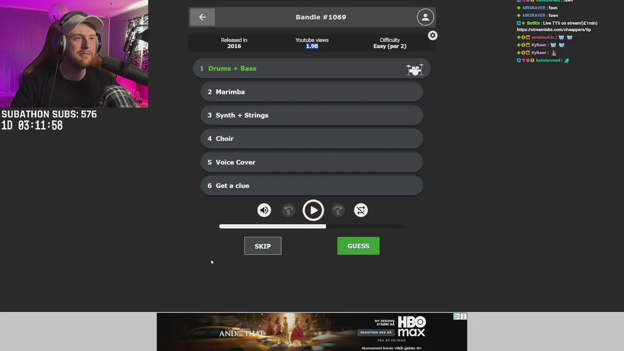Image resolution: width=624 pixels, height=351 pixels.
Task: Click the 1.9B Youtube views value
Action: pos(312,46)
